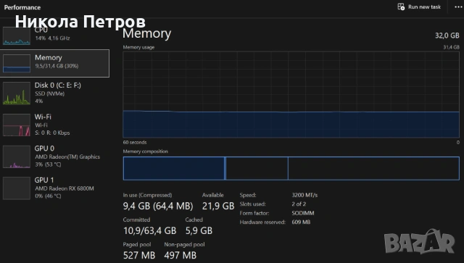
Task: Click the 14% 4,16 GHz CPU reading
Action: 52,38
